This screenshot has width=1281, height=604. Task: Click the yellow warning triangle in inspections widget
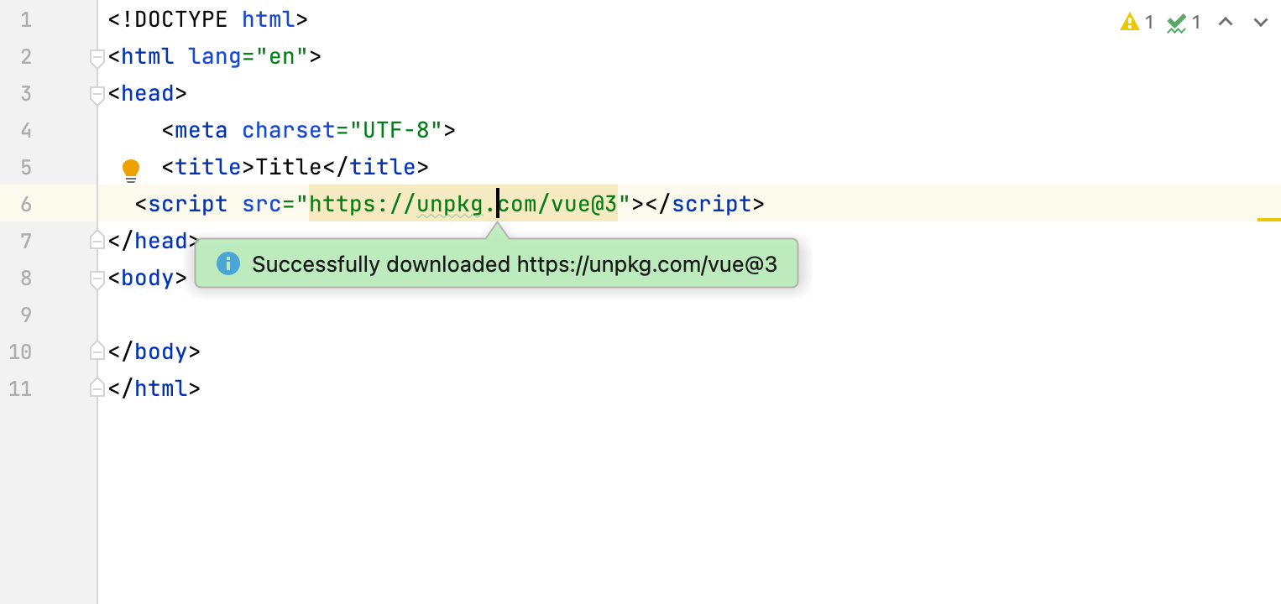pyautogui.click(x=1130, y=22)
